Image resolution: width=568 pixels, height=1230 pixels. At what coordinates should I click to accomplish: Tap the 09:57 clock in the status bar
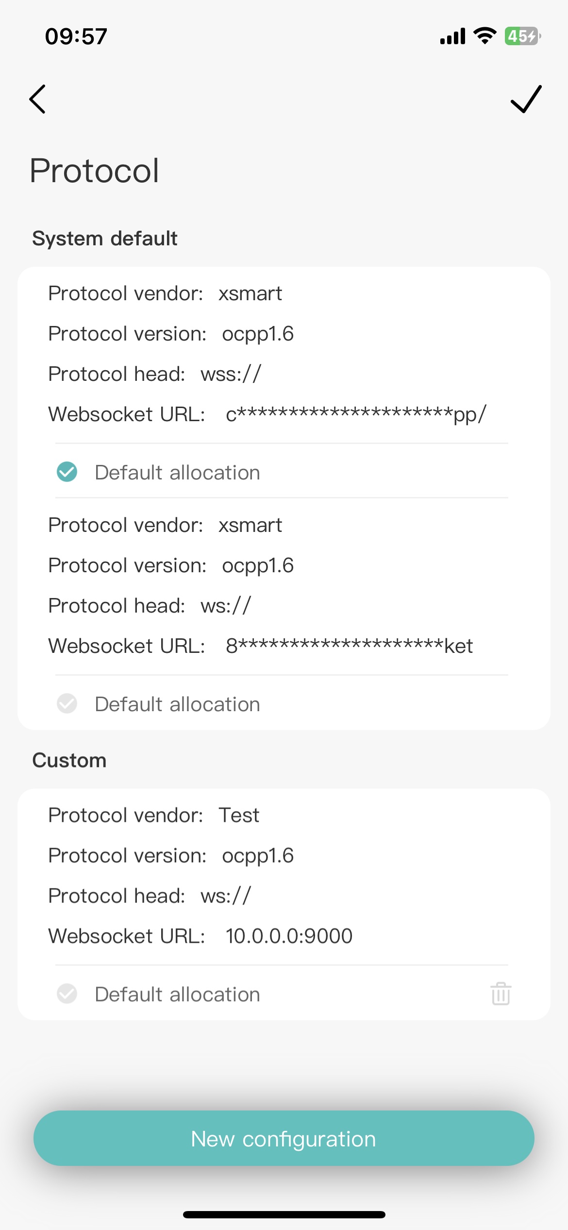pos(76,36)
